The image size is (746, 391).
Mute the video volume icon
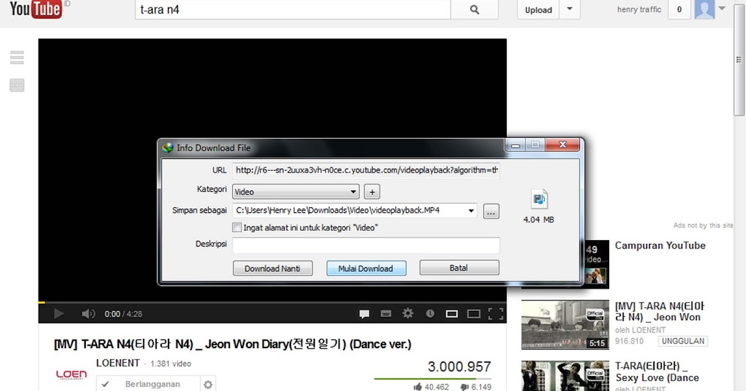88,314
